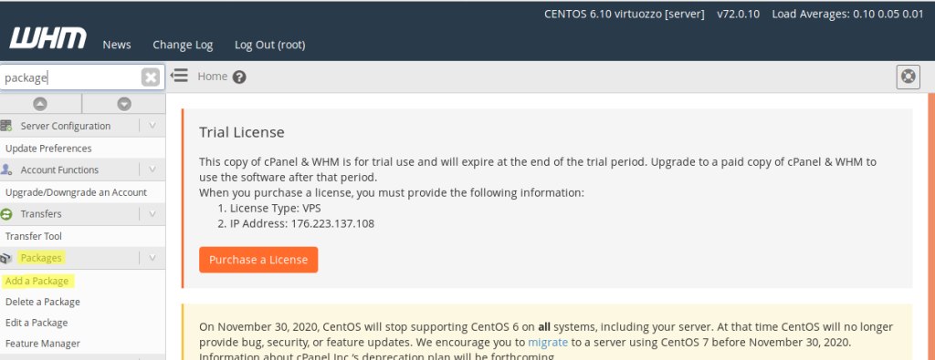Screen dimensions: 935x360
Task: Log Out as root
Action: coord(270,45)
